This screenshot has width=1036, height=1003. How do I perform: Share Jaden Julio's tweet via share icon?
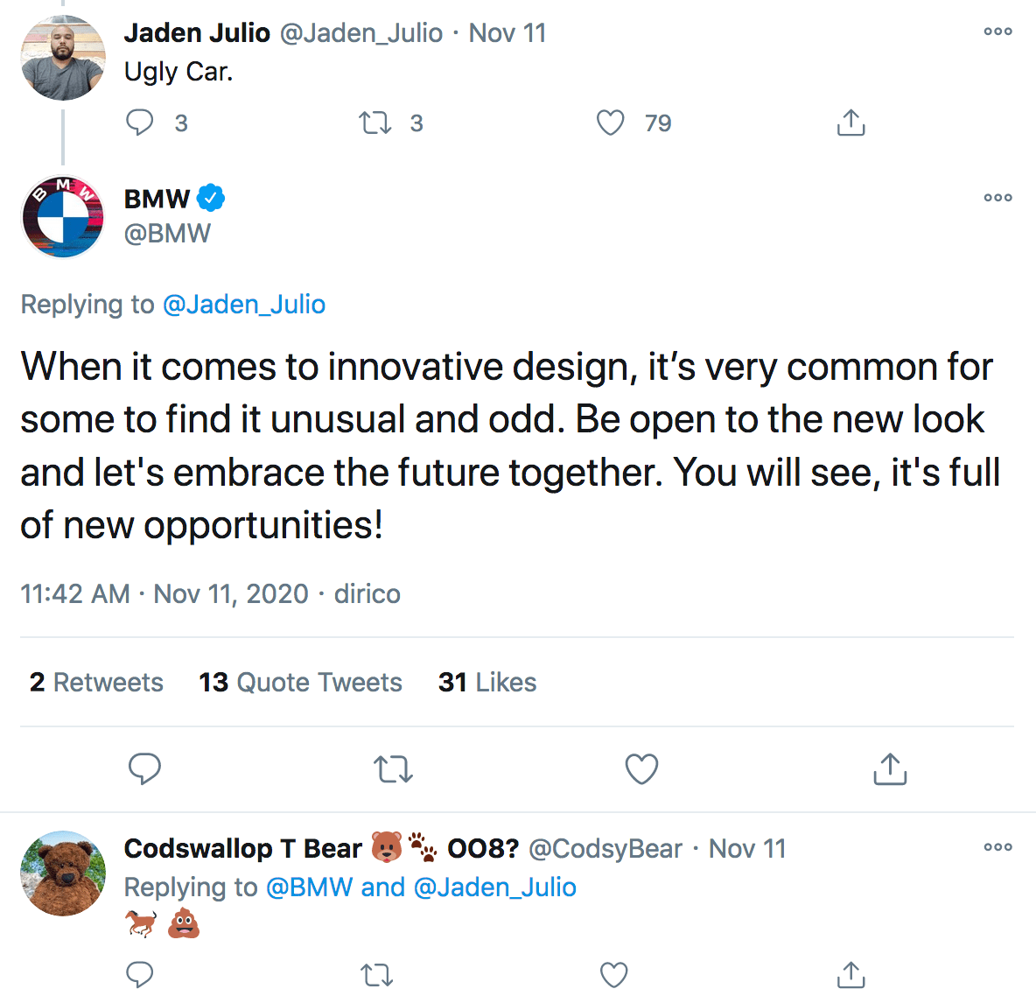pyautogui.click(x=850, y=123)
